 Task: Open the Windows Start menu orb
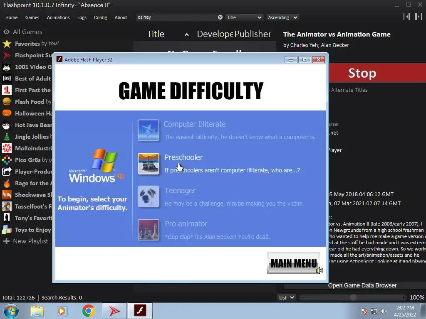click(x=11, y=311)
